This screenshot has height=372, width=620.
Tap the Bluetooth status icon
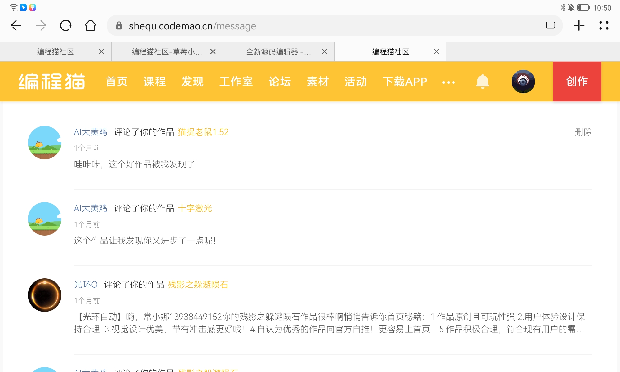pos(563,7)
